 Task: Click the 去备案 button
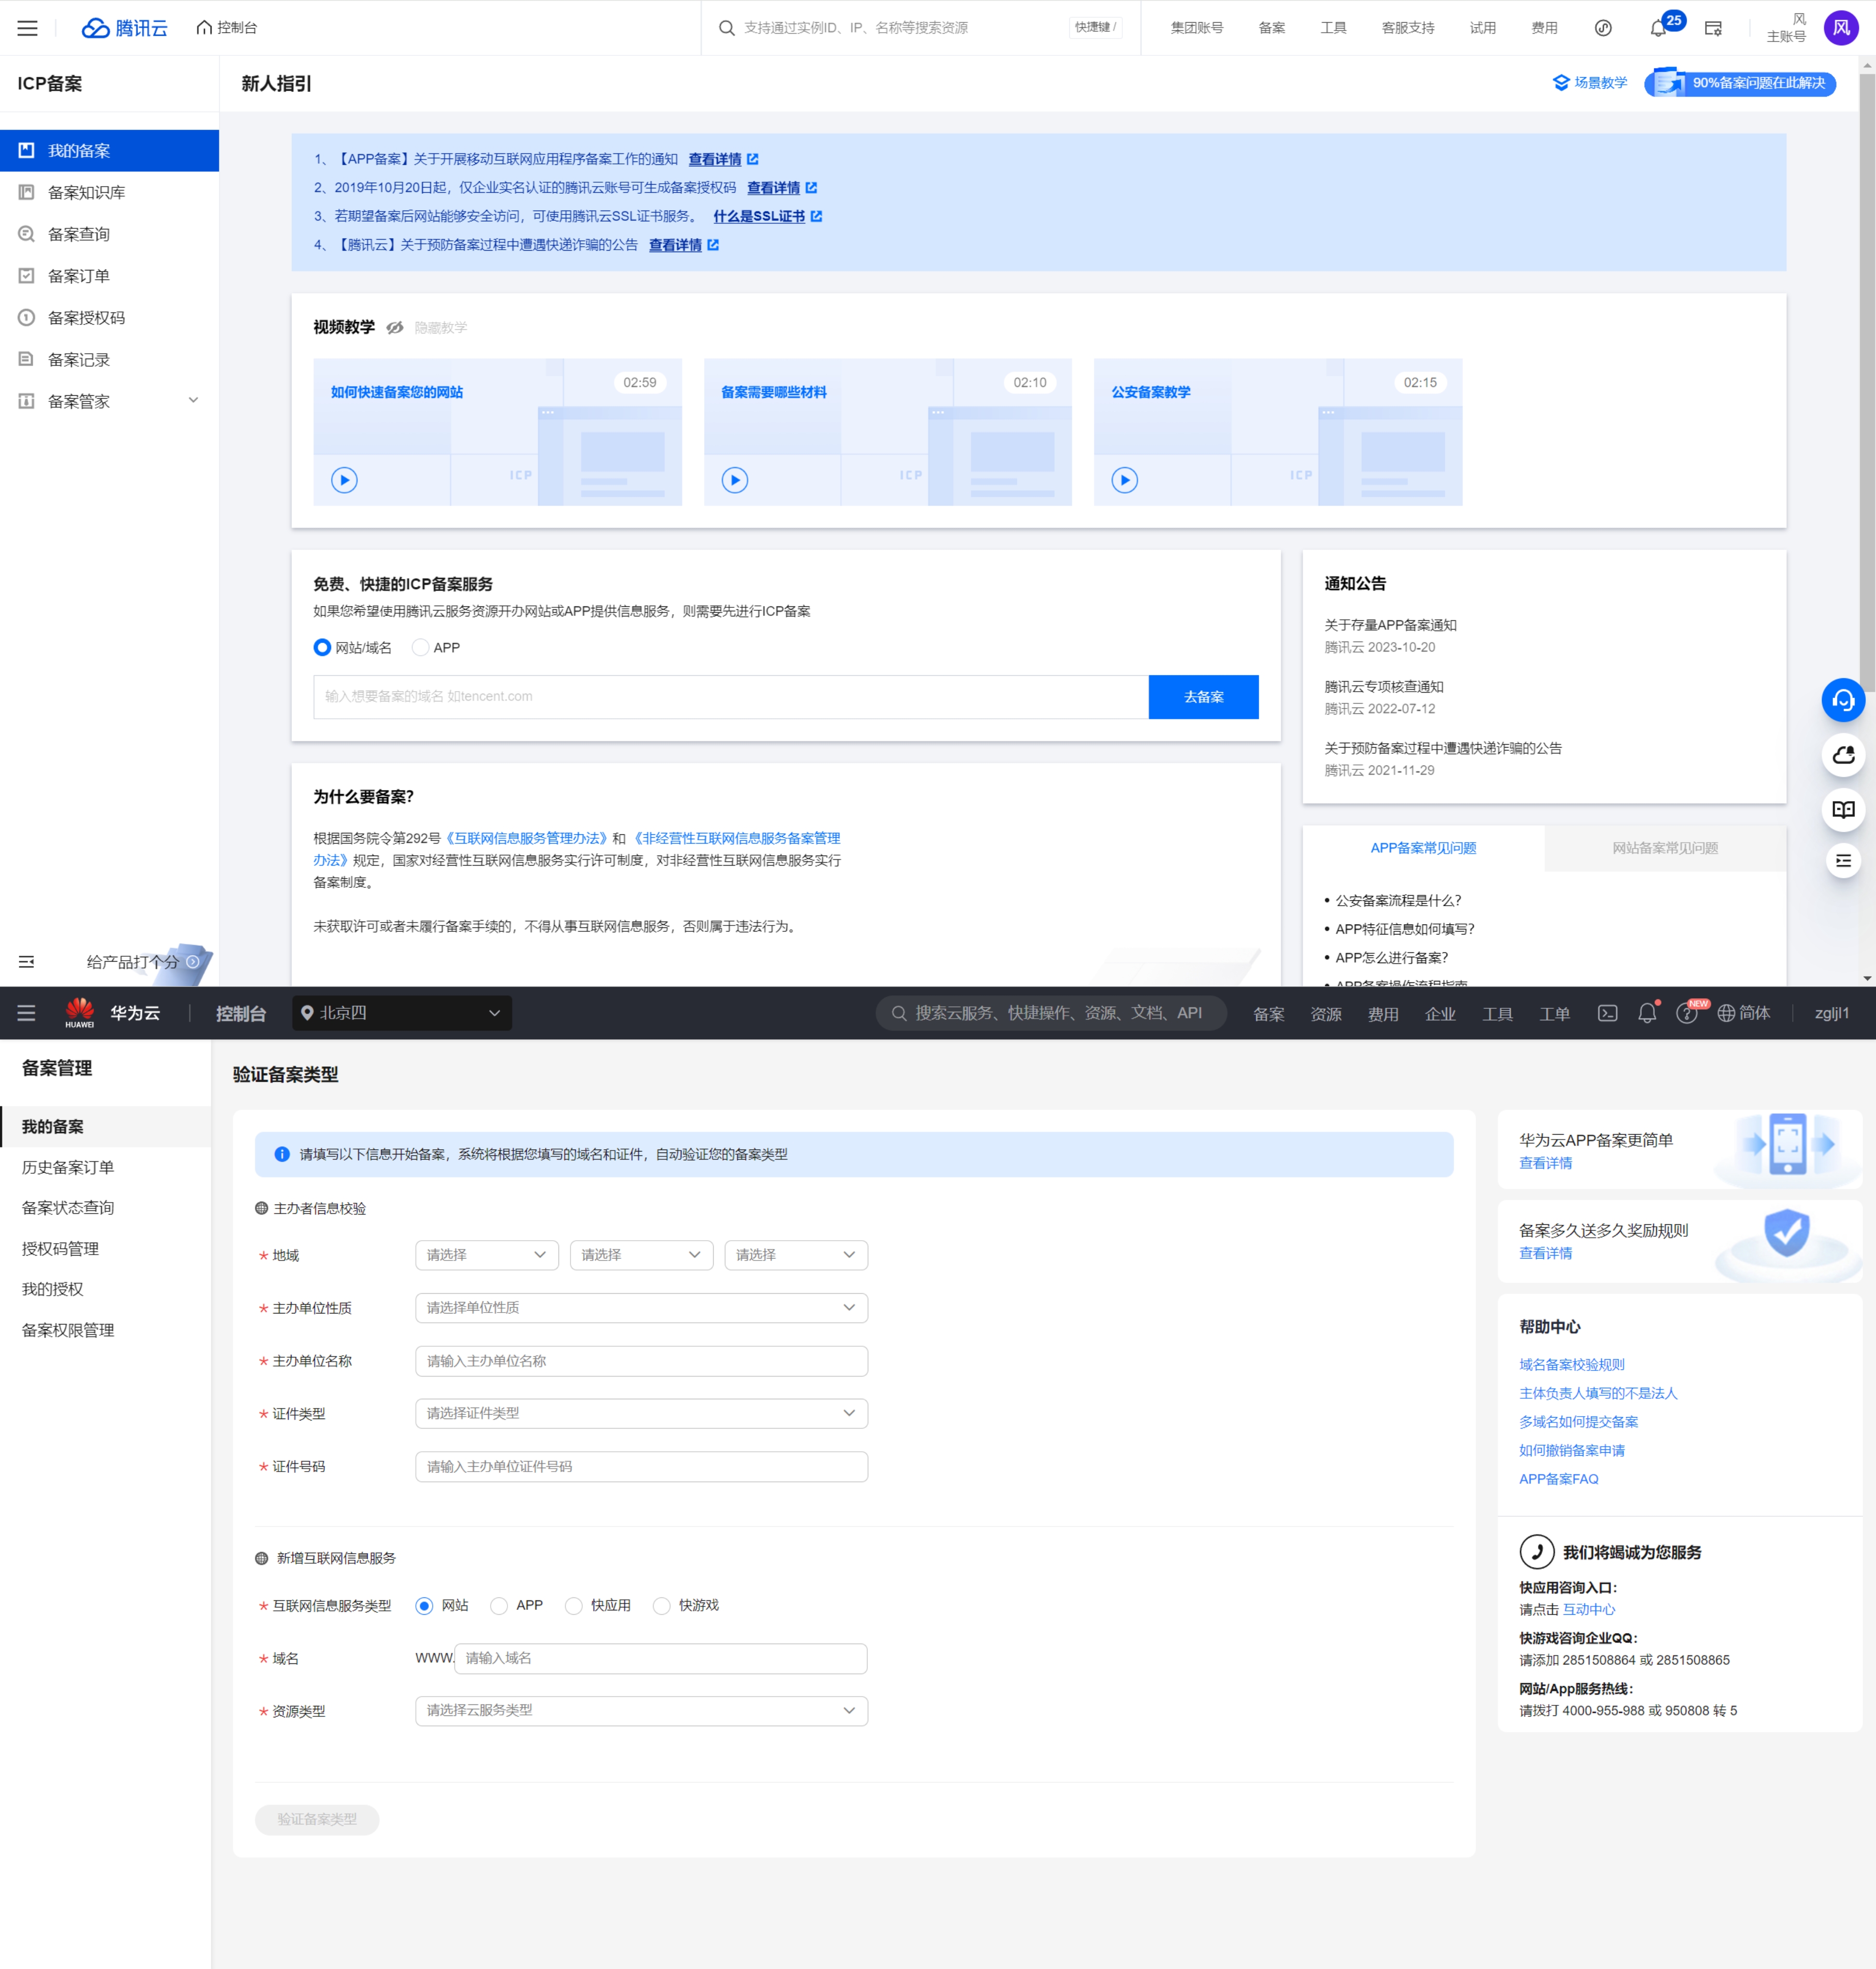1203,697
